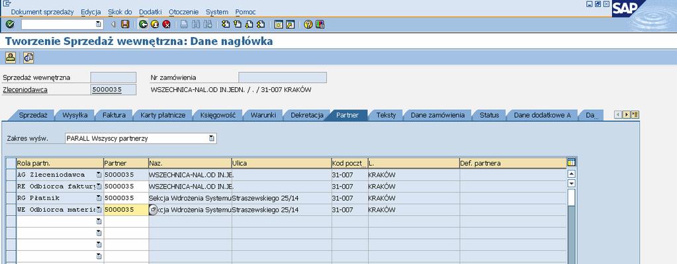Screen dimensions: 677x264
Task: Open the System menu
Action: [217, 12]
